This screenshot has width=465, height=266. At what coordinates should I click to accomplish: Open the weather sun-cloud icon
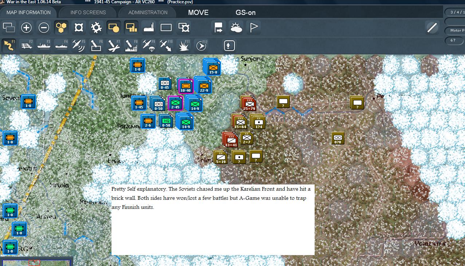[236, 28]
